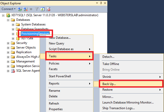Select Start PowerShell menu entry
This screenshot has width=164, height=112.
pyautogui.click(x=60, y=76)
